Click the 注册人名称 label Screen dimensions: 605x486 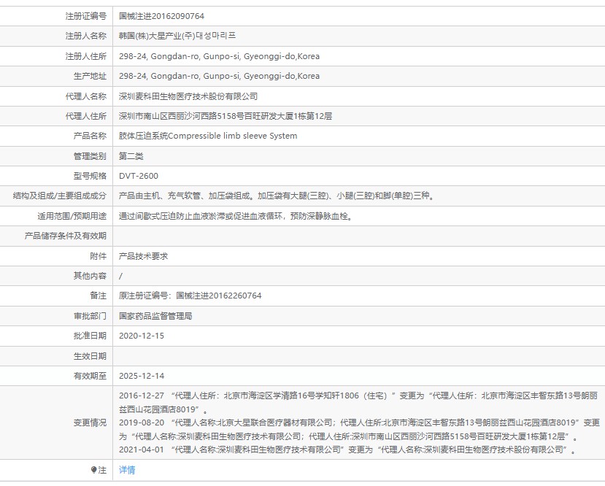pos(85,36)
